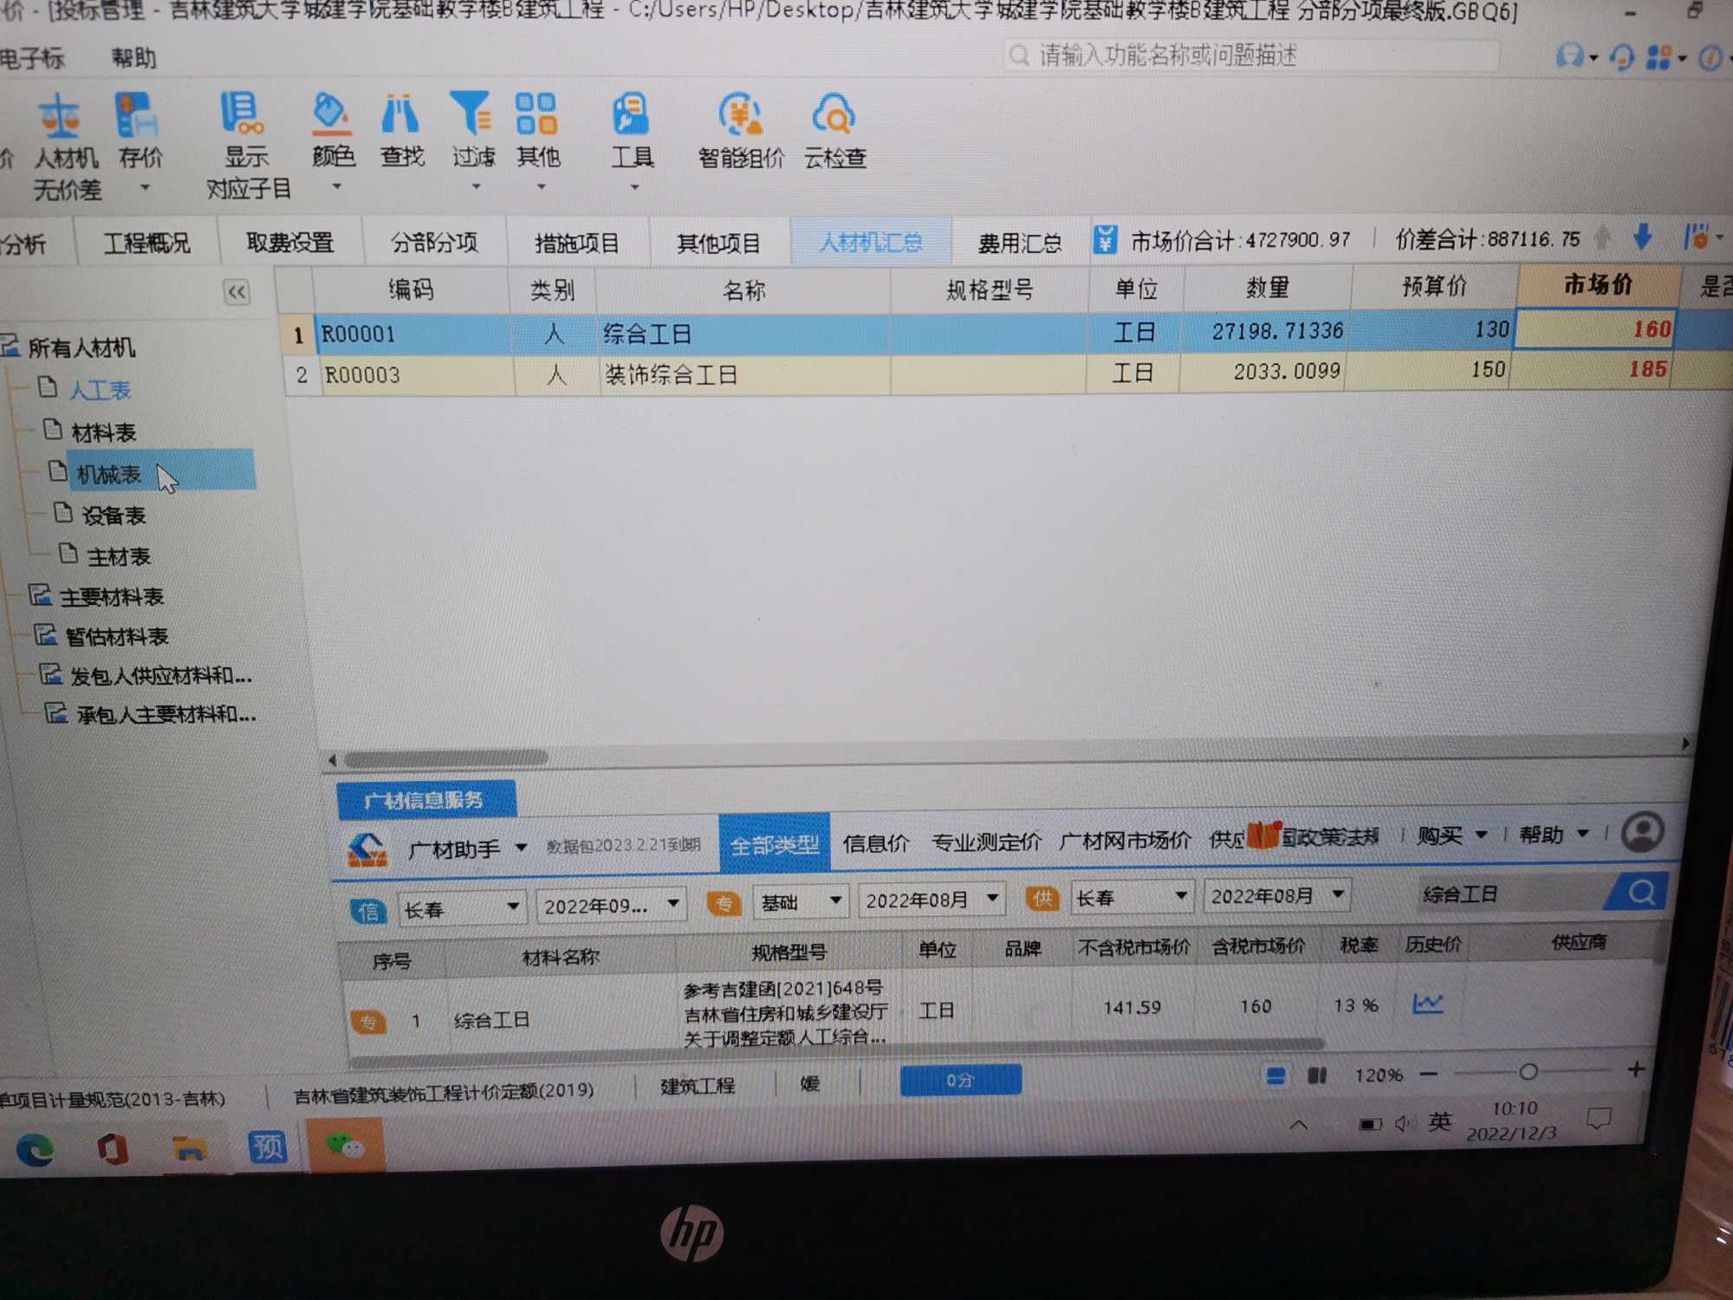Click the market price total calculator icon

1105,239
